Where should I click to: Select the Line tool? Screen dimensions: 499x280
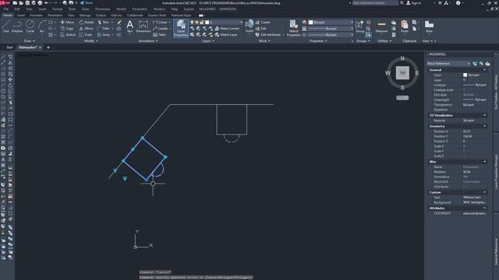pyautogui.click(x=6, y=26)
